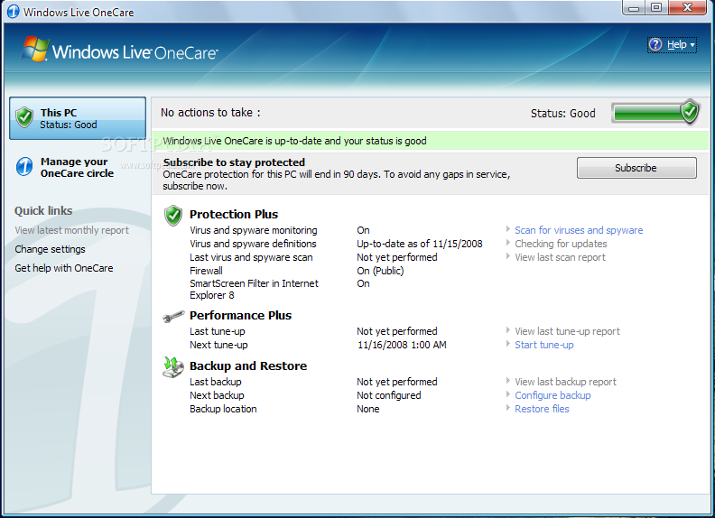Click the Status Good green progress bar

click(655, 113)
